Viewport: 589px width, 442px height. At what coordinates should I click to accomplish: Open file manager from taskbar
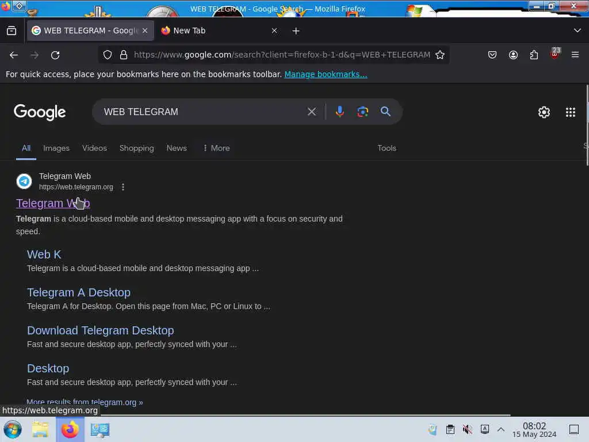(x=40, y=429)
